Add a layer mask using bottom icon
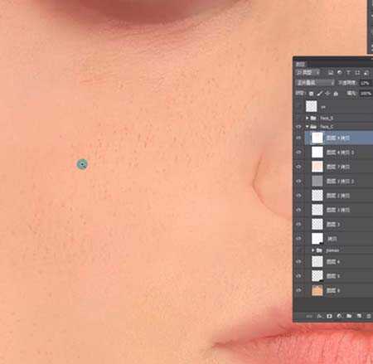373x364 pixels. pos(329,316)
